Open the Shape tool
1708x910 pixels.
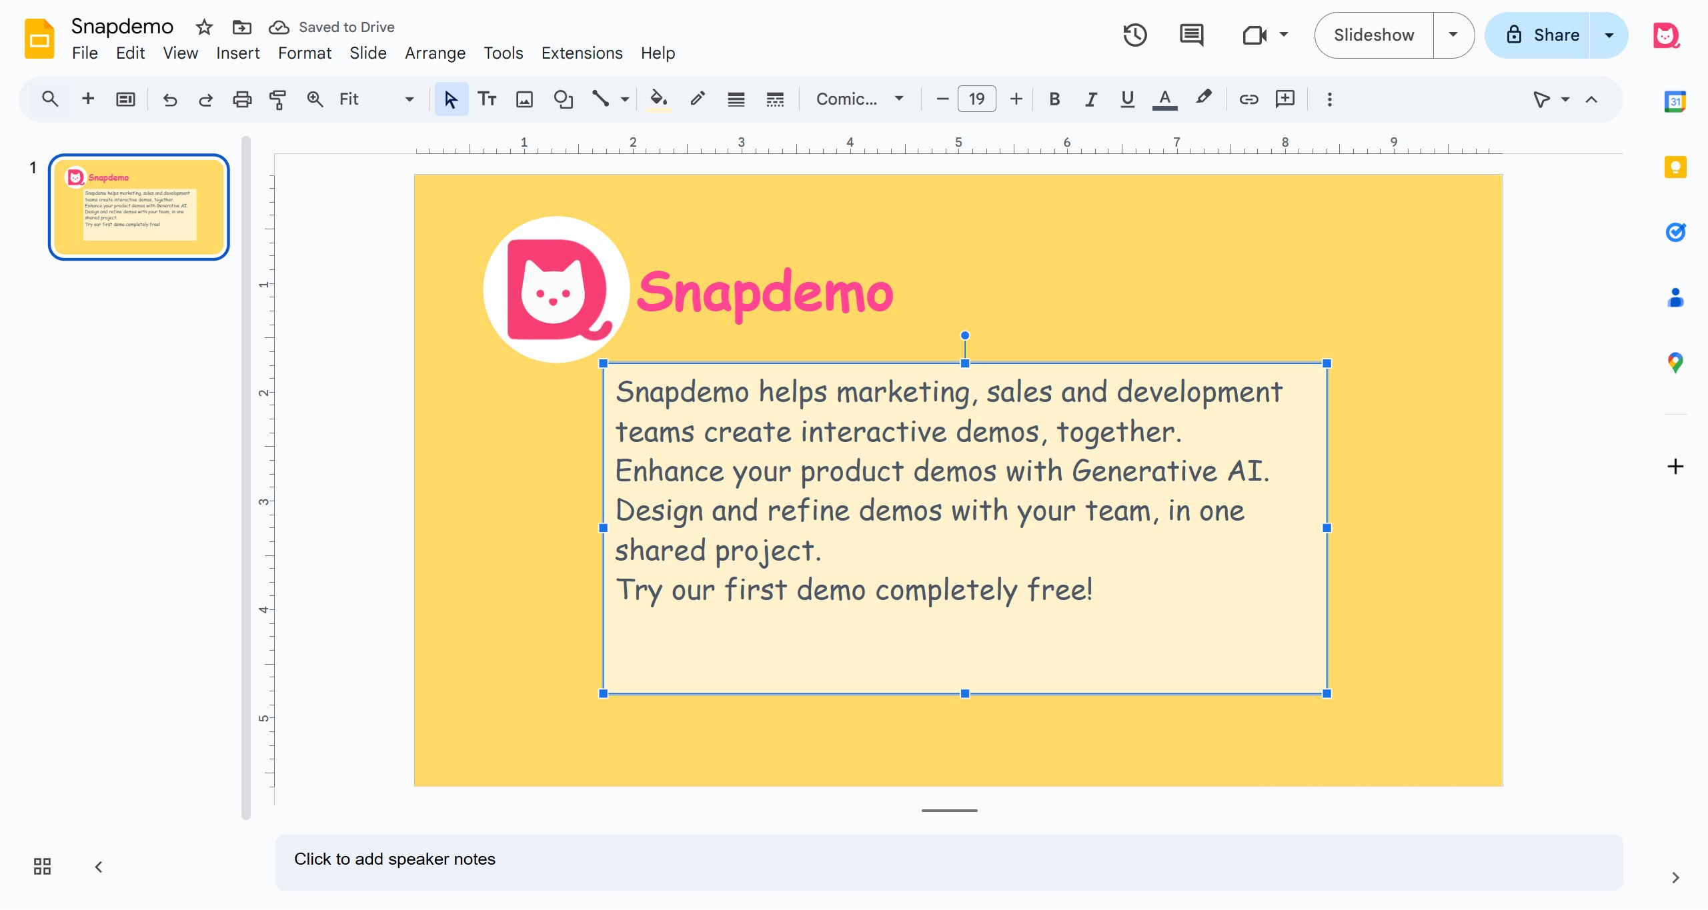point(564,99)
